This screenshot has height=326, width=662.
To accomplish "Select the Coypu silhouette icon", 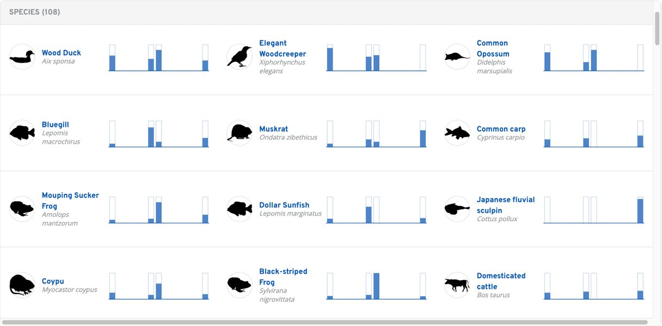I will (x=22, y=285).
